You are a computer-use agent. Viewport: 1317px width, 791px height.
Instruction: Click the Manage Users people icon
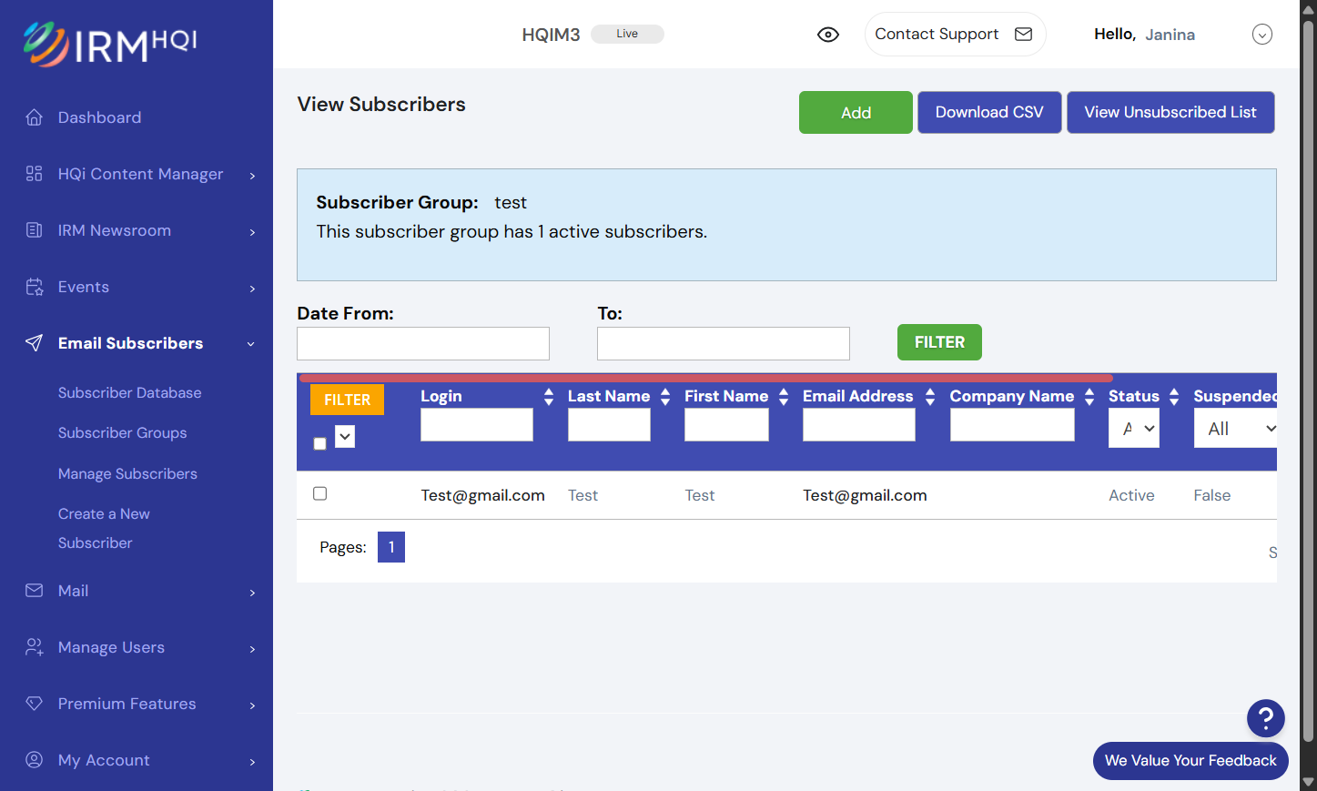click(x=35, y=647)
